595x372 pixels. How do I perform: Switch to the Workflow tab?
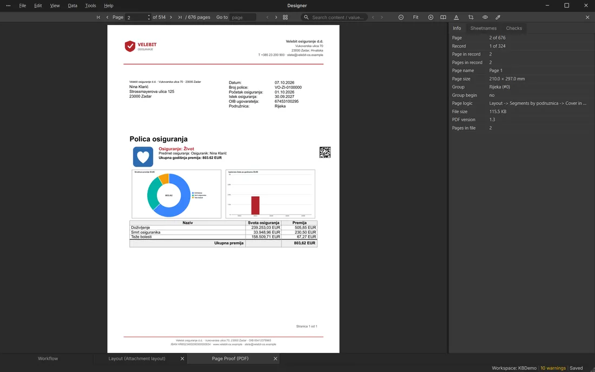coord(48,358)
